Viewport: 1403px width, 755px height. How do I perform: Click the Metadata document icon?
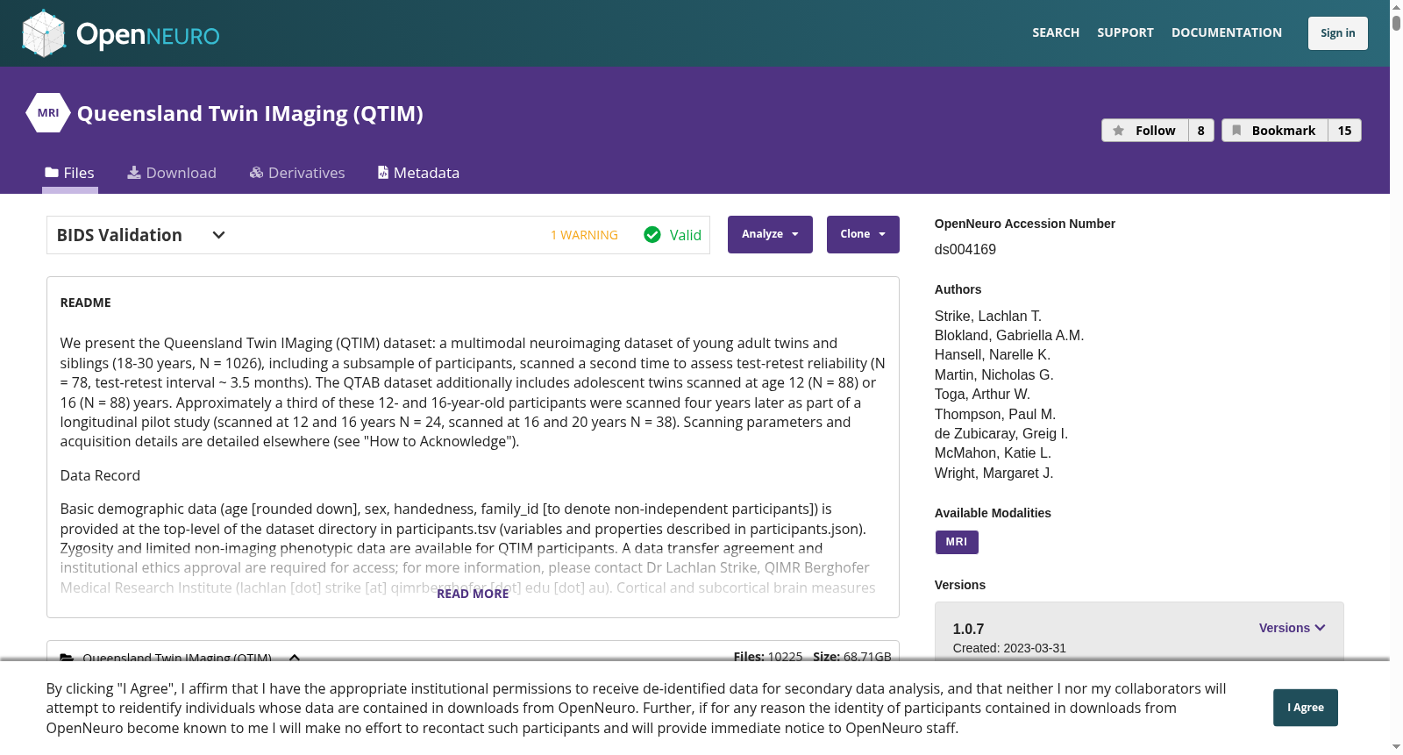pos(383,173)
